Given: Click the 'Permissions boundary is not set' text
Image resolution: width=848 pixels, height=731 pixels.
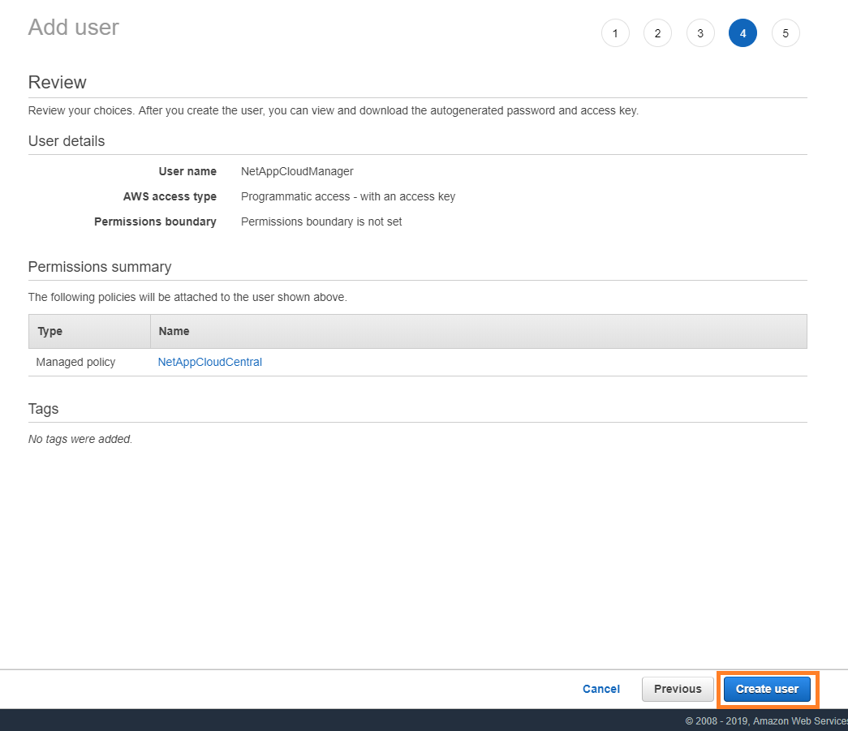Looking at the screenshot, I should coord(321,221).
